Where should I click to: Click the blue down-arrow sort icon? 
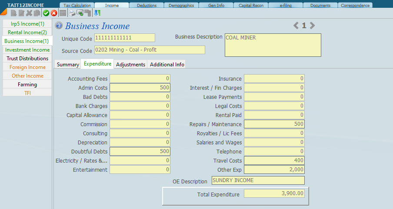coord(97,13)
